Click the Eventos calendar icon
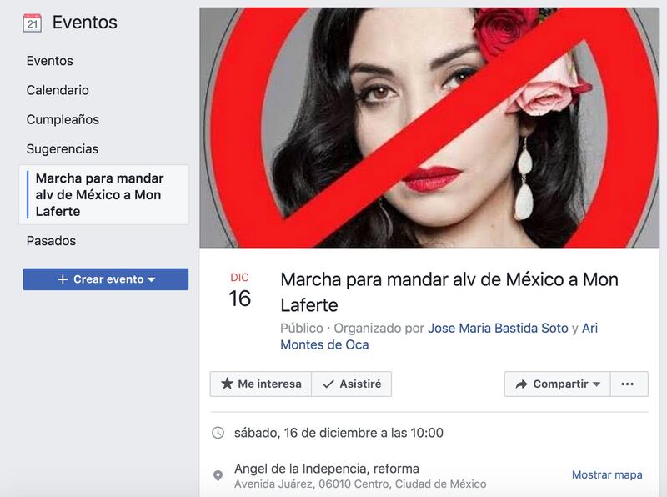Image resolution: width=667 pixels, height=497 pixels. pyautogui.click(x=33, y=23)
